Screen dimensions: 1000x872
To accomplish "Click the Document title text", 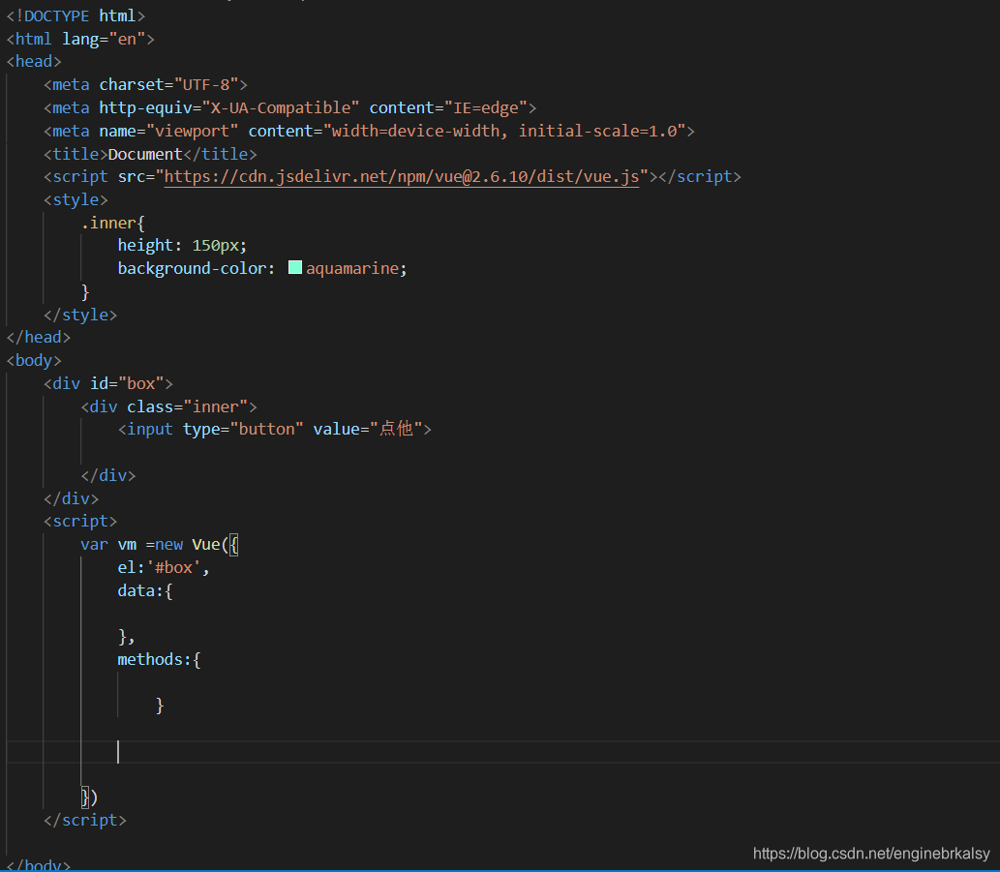I will (x=145, y=154).
